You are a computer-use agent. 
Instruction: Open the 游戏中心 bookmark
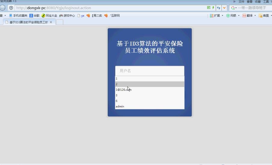tap(67, 16)
